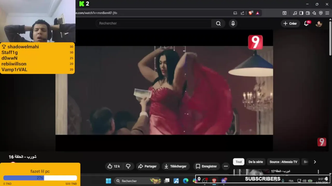The image size is (332, 186).
Task: Select the De la série filter chip
Action: point(255,162)
